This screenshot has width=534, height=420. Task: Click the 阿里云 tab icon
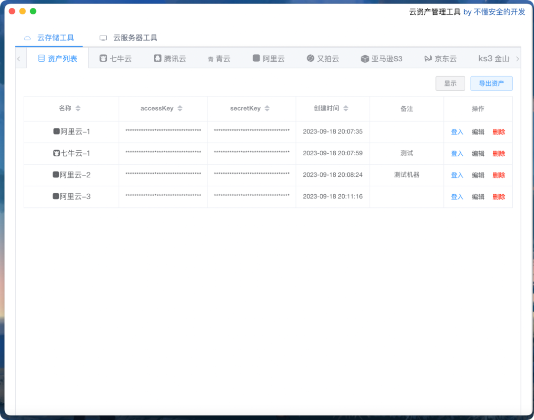[x=256, y=58]
